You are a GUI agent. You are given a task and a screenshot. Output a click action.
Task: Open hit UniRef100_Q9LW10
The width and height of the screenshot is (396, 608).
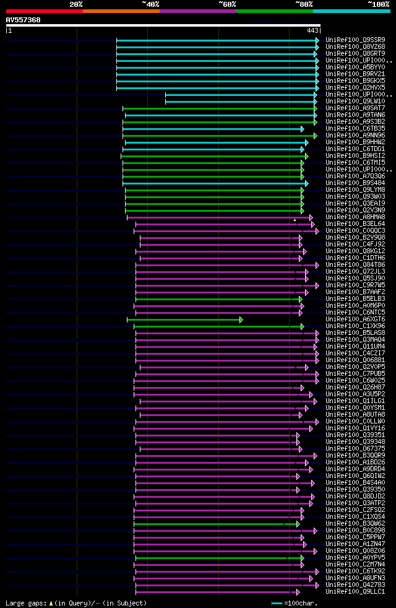click(355, 101)
